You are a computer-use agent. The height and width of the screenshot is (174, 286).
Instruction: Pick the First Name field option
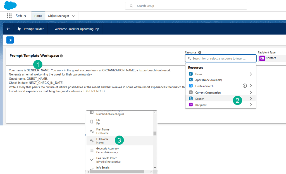pos(103,131)
